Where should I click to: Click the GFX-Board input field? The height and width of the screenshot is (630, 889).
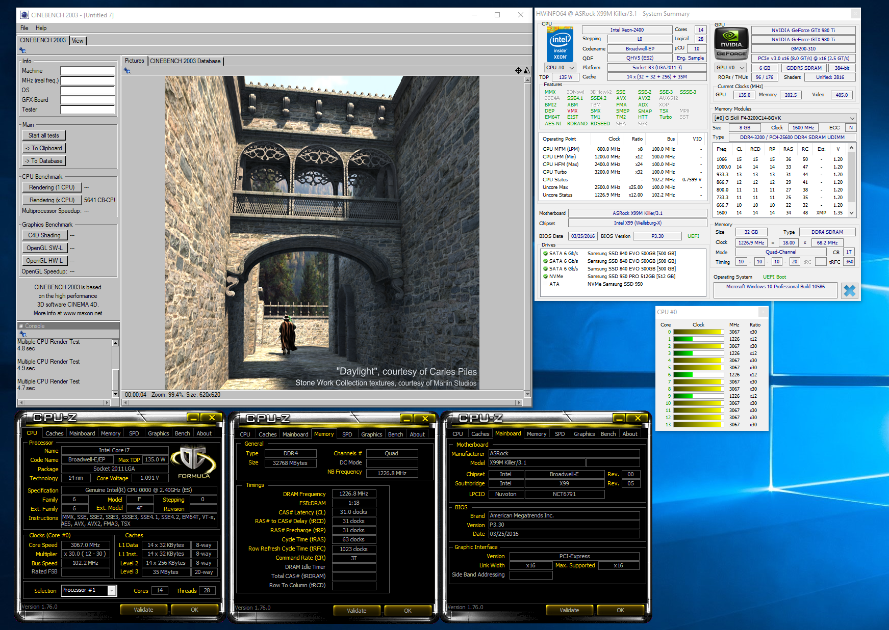point(88,100)
